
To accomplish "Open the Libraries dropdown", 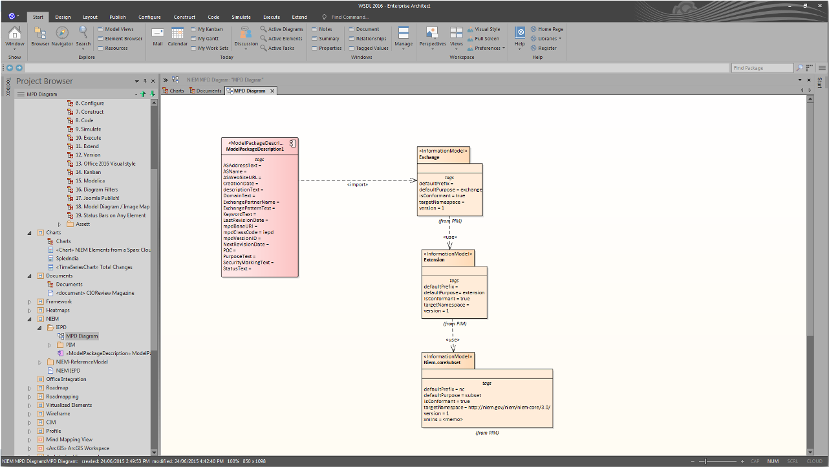I will click(546, 38).
